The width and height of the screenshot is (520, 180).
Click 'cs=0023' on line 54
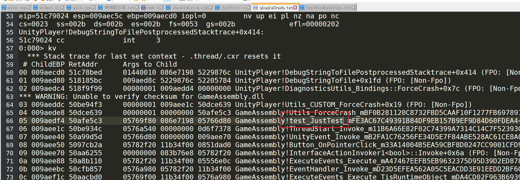(x=33, y=24)
